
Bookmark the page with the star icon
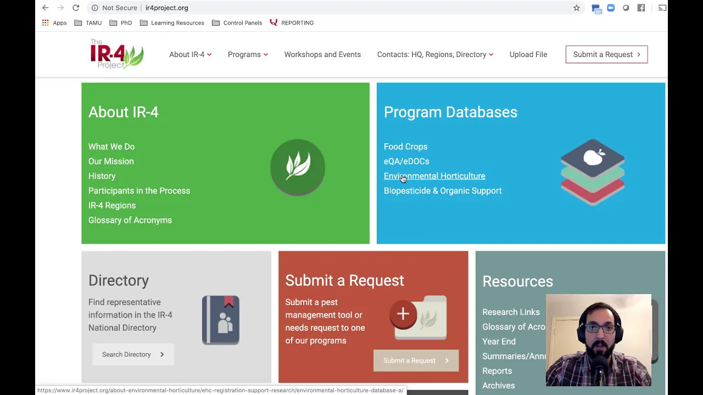coord(577,8)
